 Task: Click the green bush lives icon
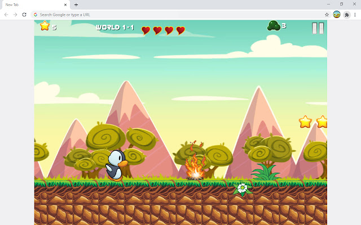pos(274,25)
